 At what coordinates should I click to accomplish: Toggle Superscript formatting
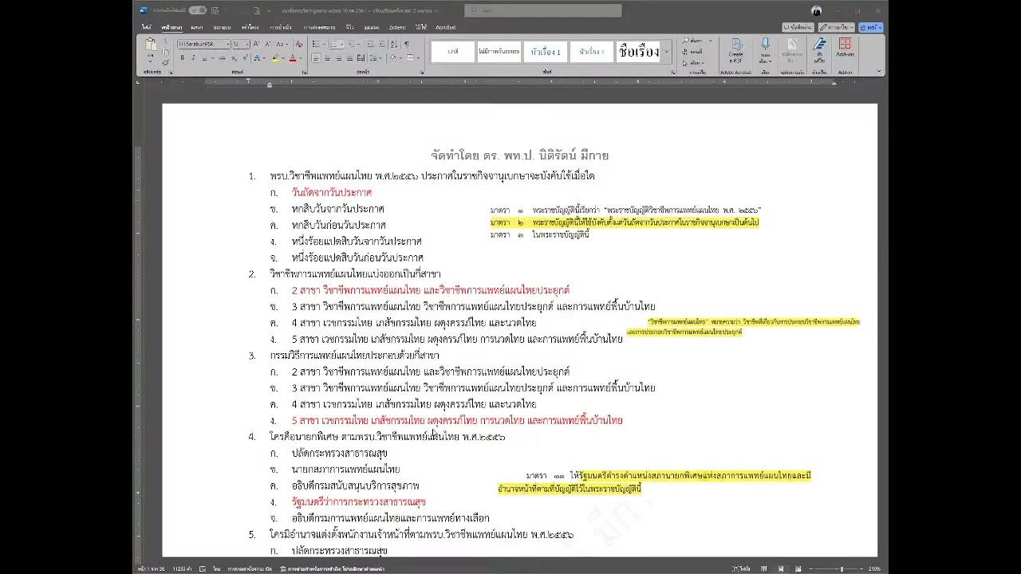tap(245, 58)
